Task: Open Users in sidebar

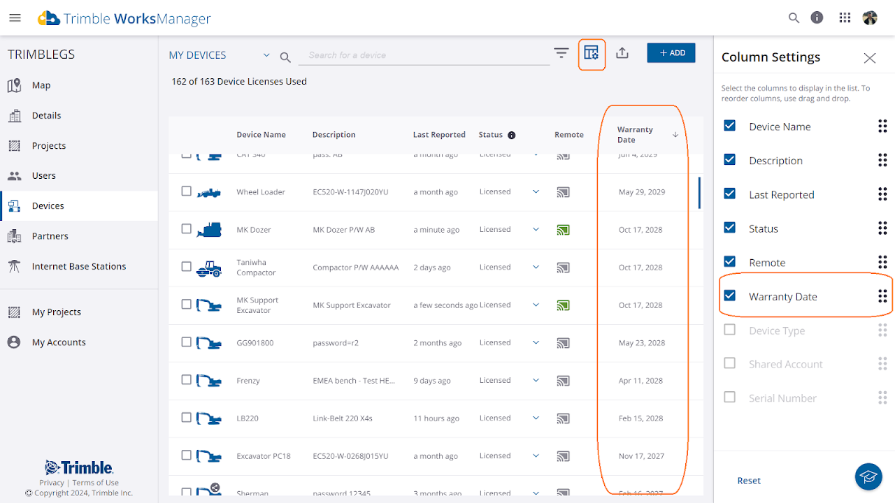Action: (x=79, y=175)
